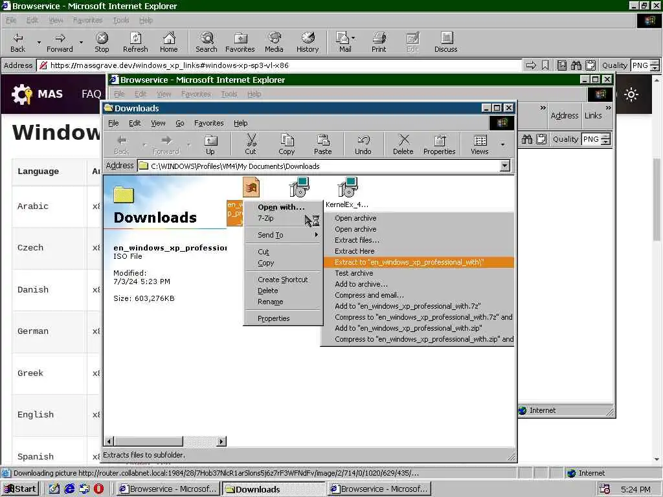Click Paste in the Downloads toolbar
Image resolution: width=663 pixels, height=497 pixels.
point(322,144)
